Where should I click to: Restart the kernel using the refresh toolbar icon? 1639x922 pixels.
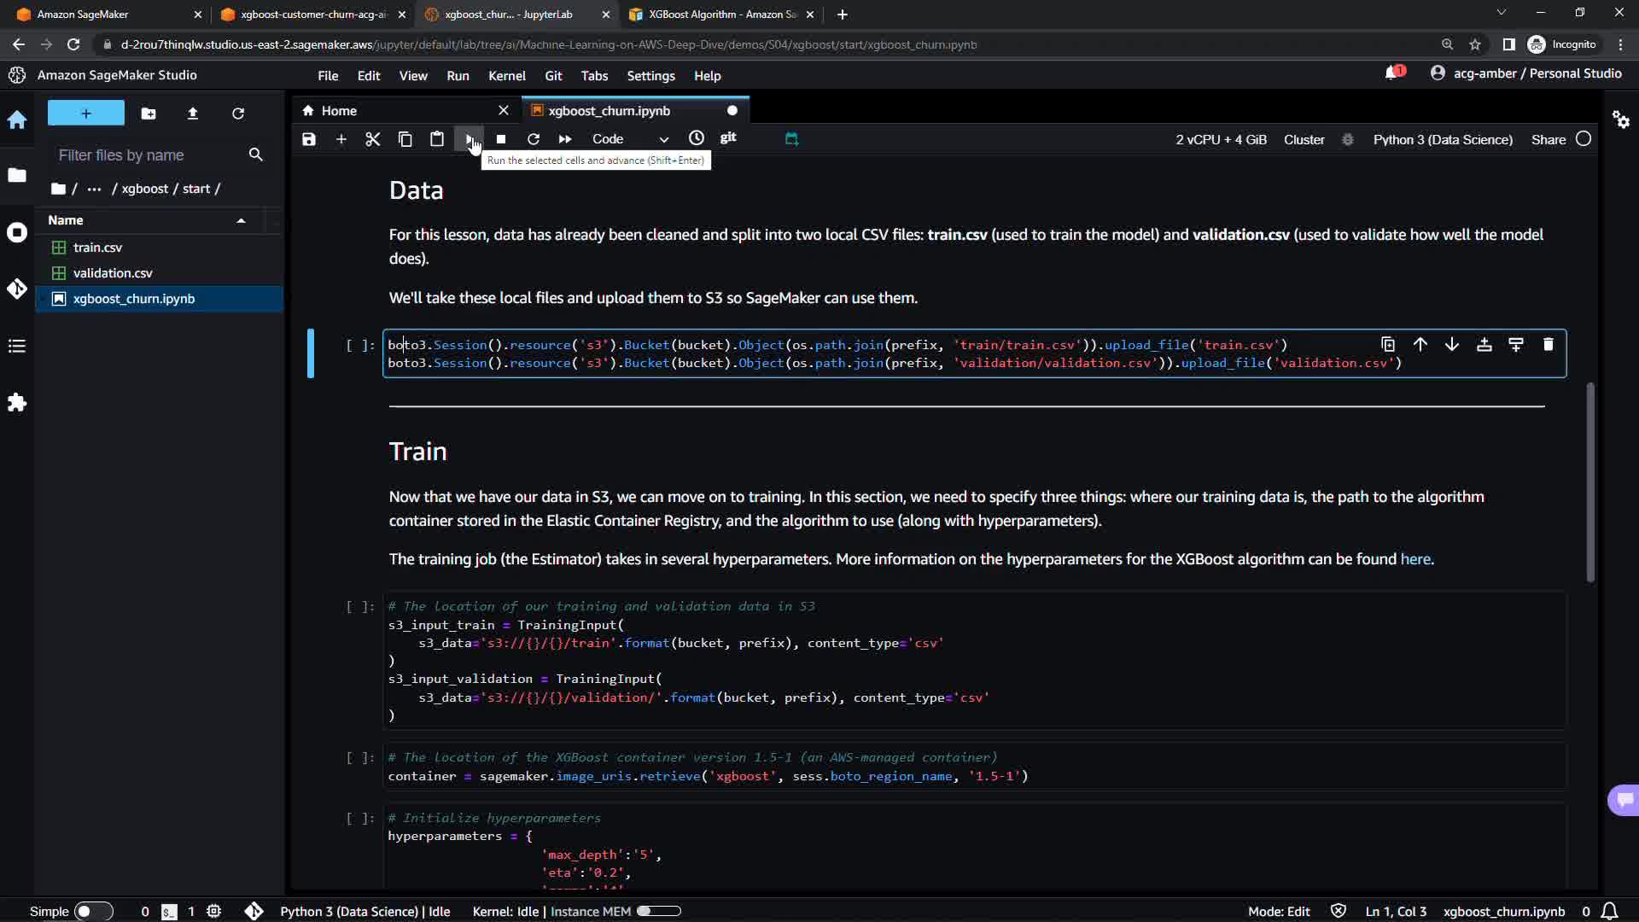click(534, 139)
